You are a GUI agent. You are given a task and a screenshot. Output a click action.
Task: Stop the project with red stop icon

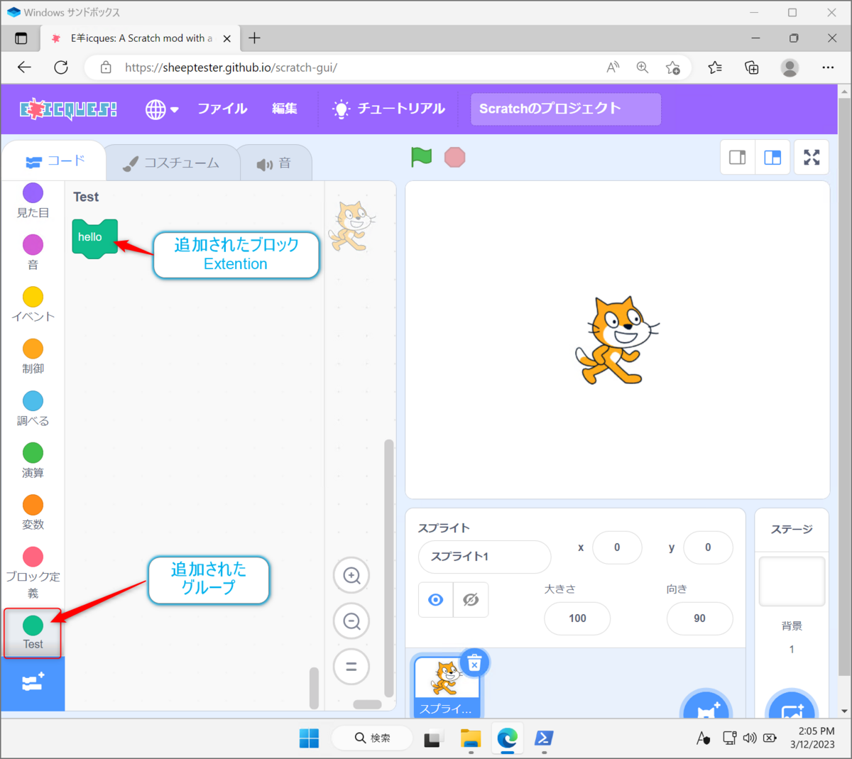(x=455, y=157)
